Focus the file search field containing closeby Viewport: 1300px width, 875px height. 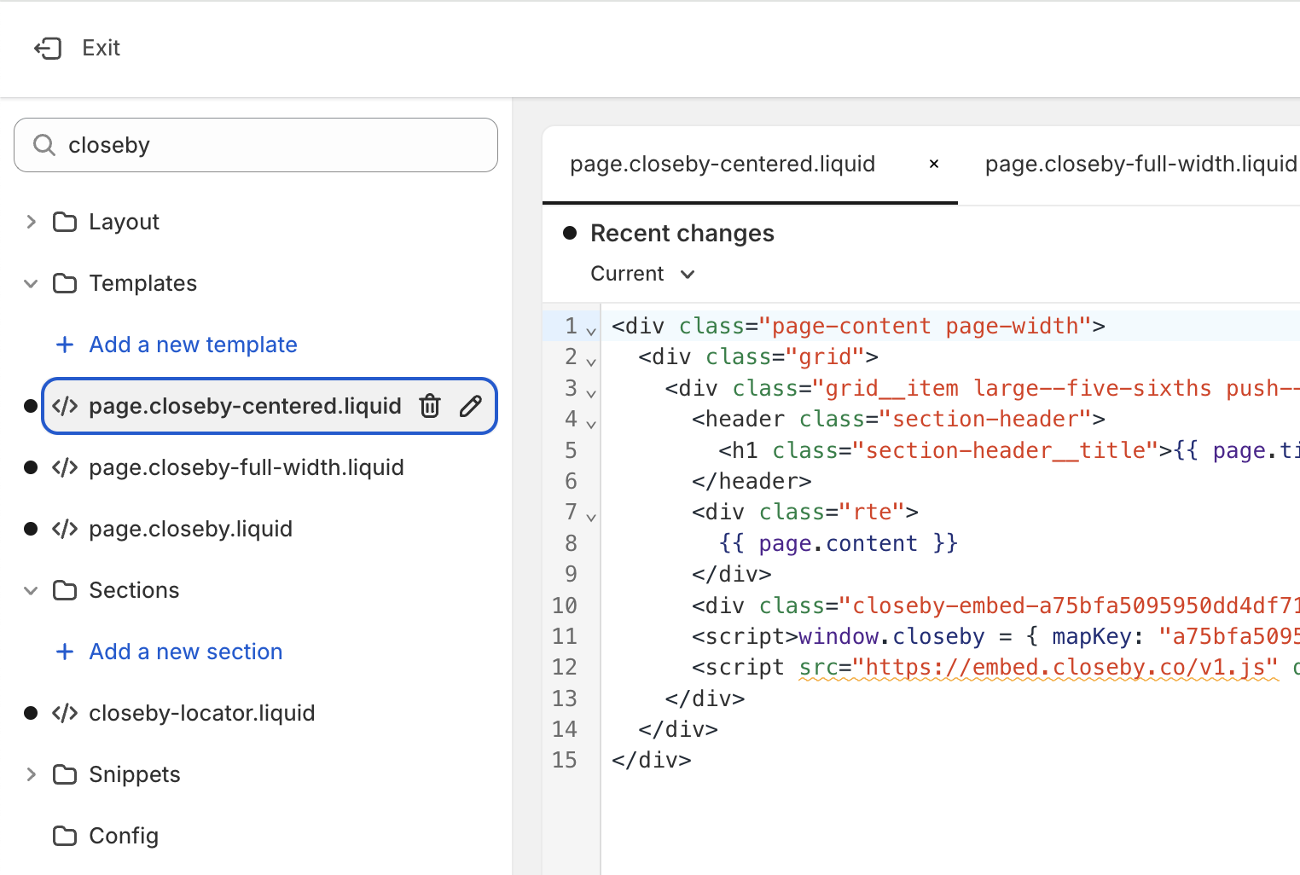click(256, 145)
